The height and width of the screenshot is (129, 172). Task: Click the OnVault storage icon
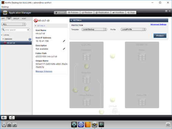[115, 111]
